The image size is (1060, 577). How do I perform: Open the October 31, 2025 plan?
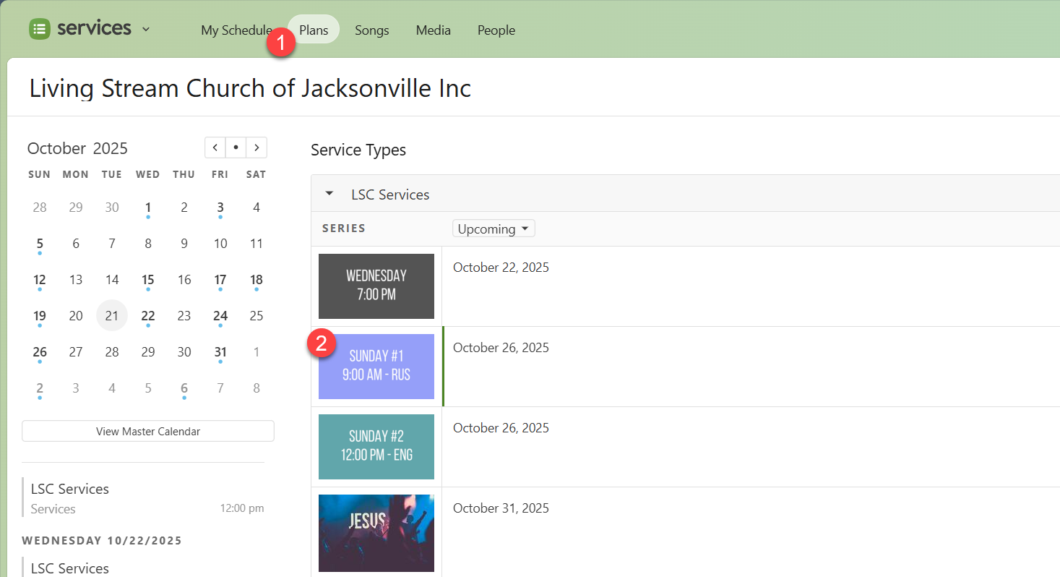(501, 508)
